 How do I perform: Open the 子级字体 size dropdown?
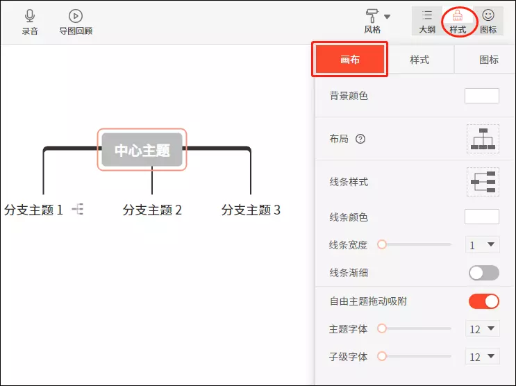pyautogui.click(x=483, y=357)
